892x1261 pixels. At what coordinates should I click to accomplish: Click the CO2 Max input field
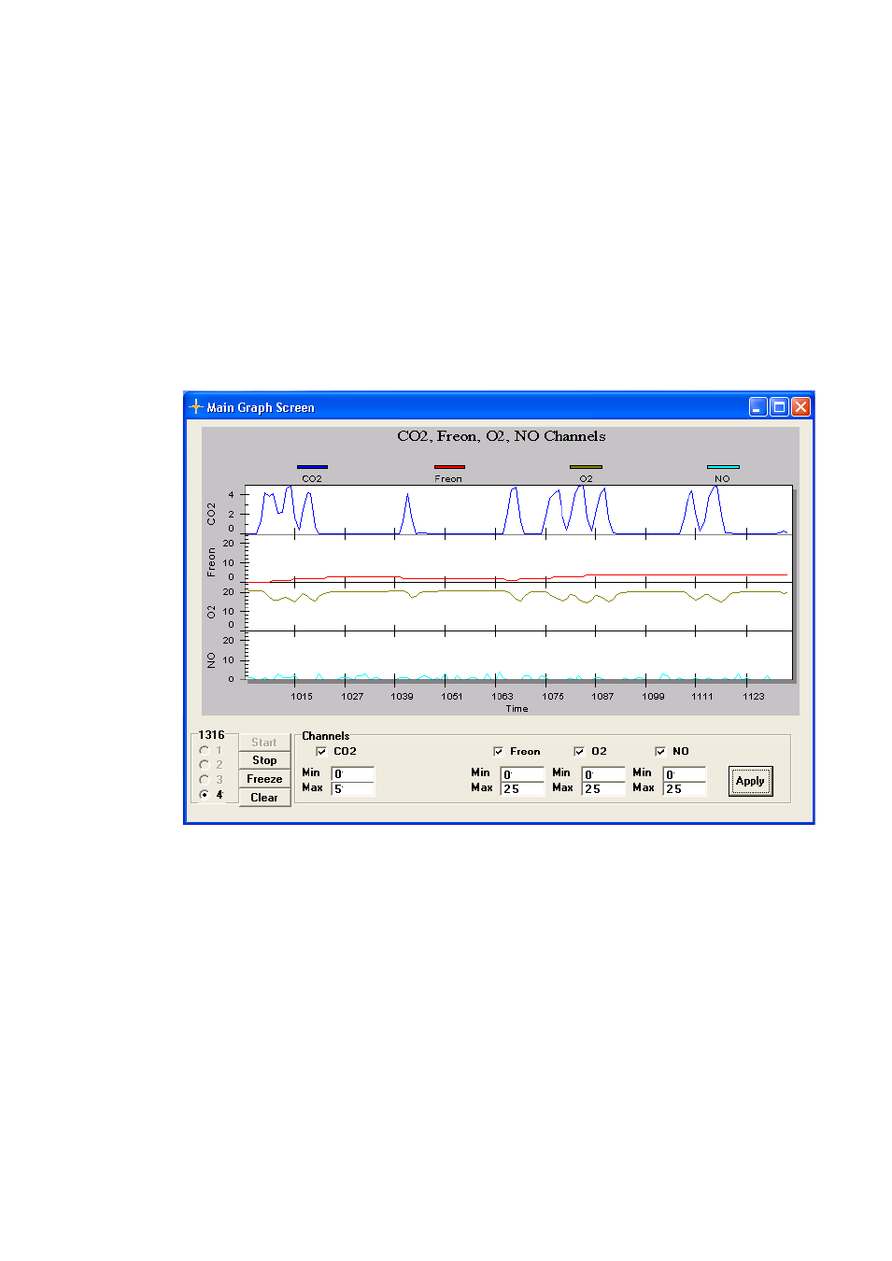pos(352,788)
